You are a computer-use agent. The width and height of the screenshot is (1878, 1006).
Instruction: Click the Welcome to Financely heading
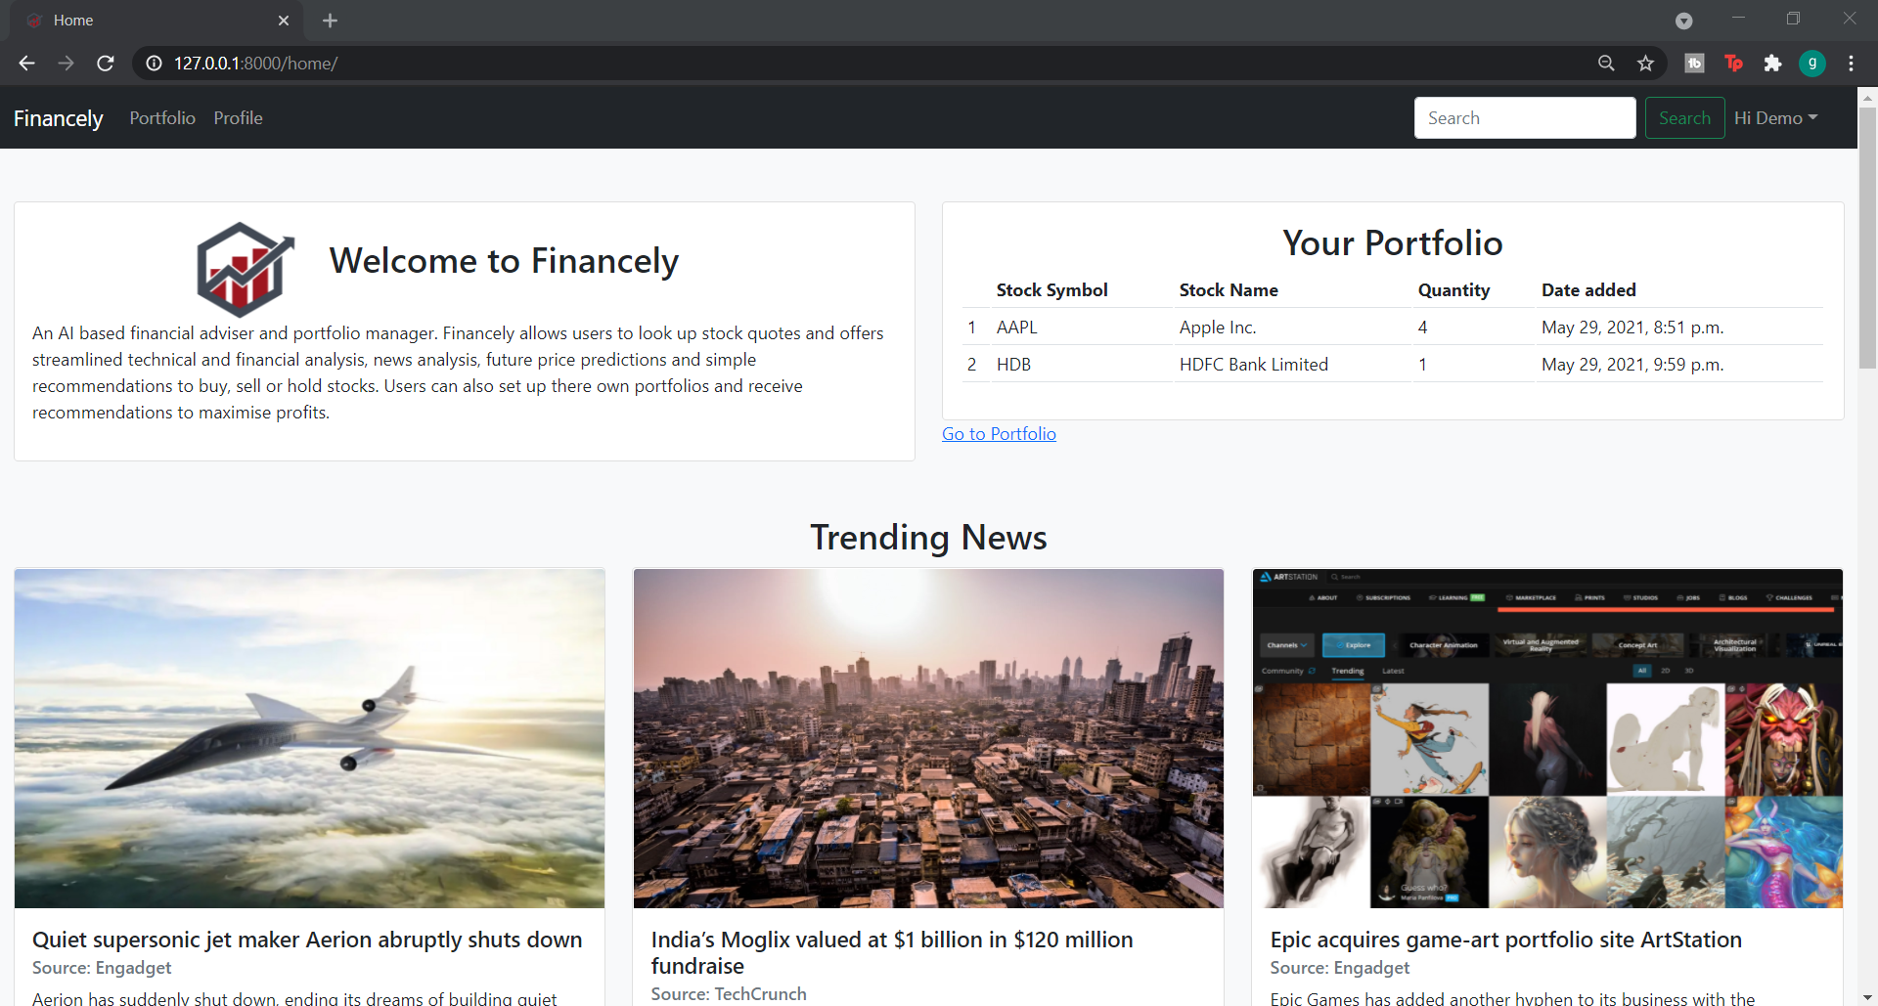click(x=504, y=261)
